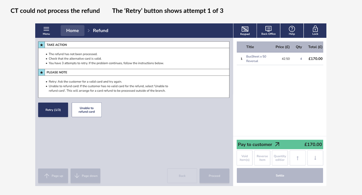Viewport: 362px width, 195px height.
Task: Click the Price (£) column header
Action: [282, 47]
